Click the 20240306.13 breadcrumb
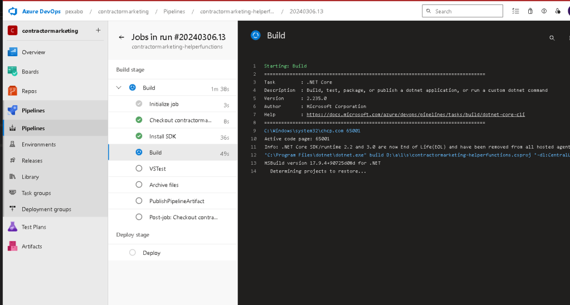 point(306,11)
